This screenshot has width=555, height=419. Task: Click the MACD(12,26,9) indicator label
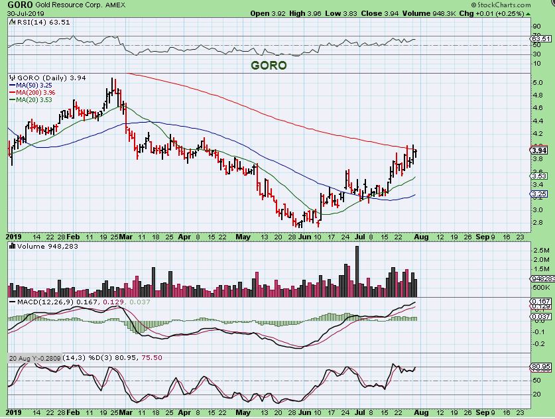pos(46,302)
